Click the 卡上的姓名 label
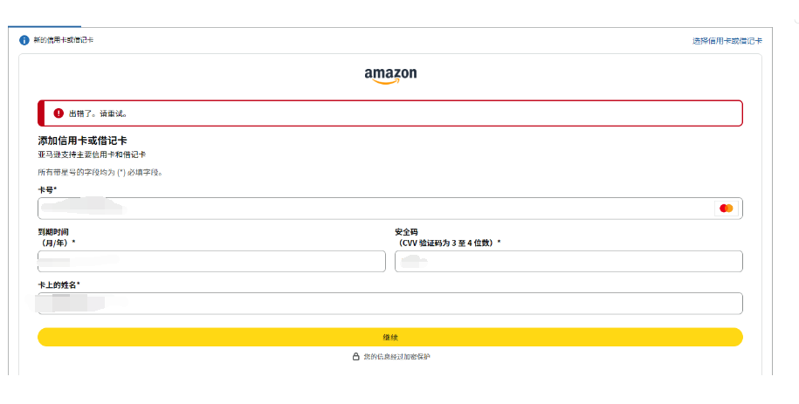 (59, 284)
